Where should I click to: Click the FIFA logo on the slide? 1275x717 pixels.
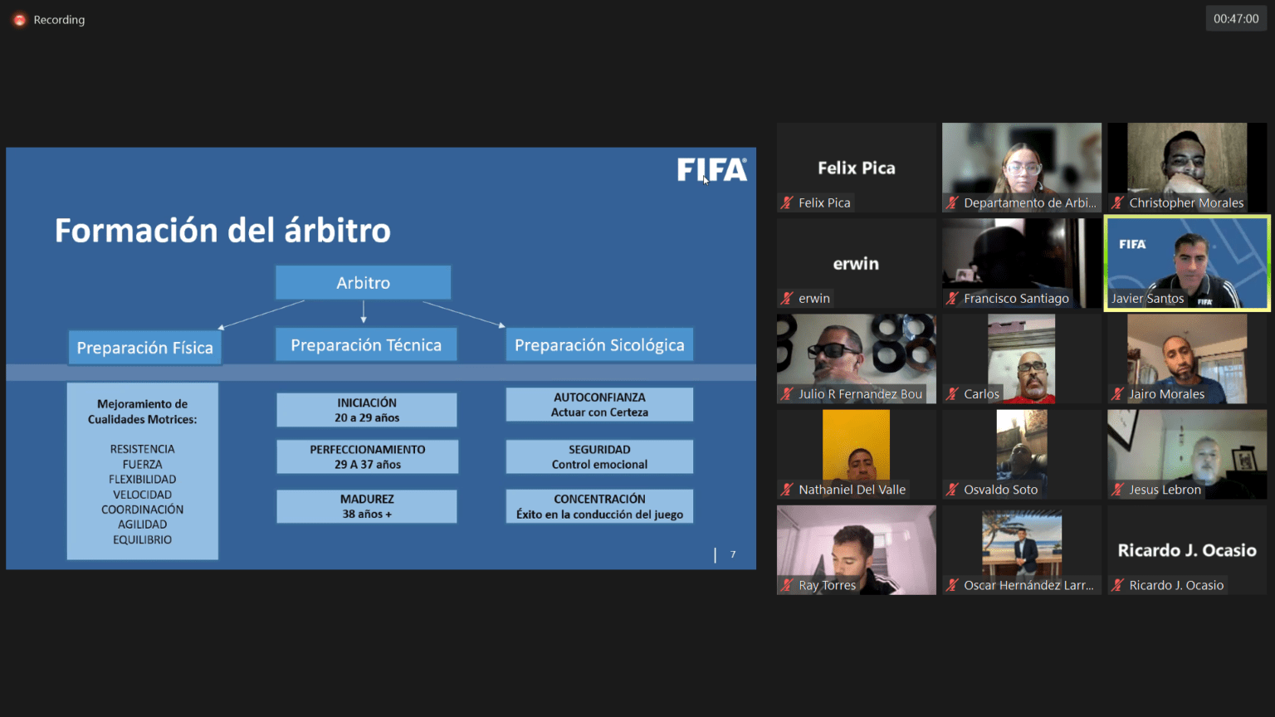click(x=711, y=169)
